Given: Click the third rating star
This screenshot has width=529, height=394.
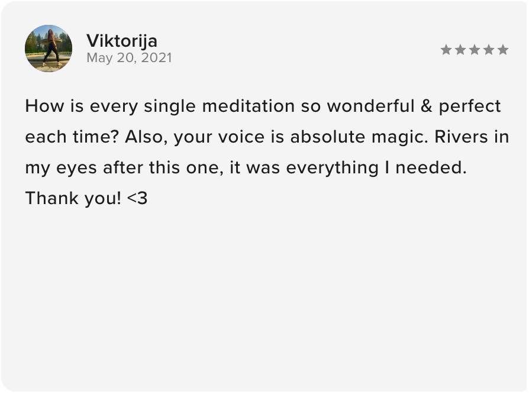Looking at the screenshot, I should pyautogui.click(x=475, y=50).
